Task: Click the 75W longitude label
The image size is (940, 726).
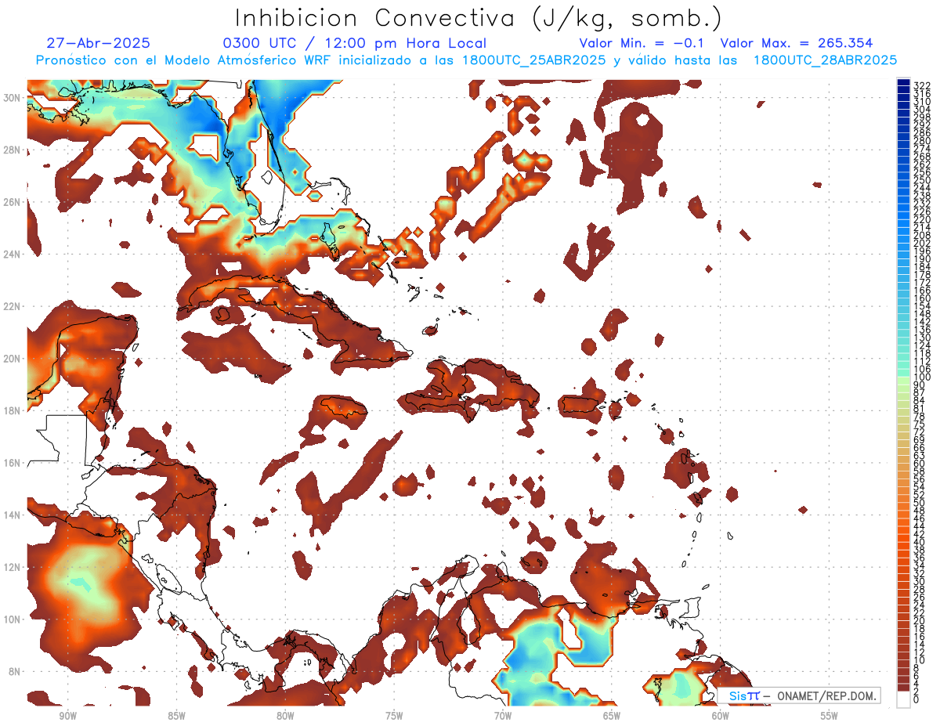Action: (394, 717)
